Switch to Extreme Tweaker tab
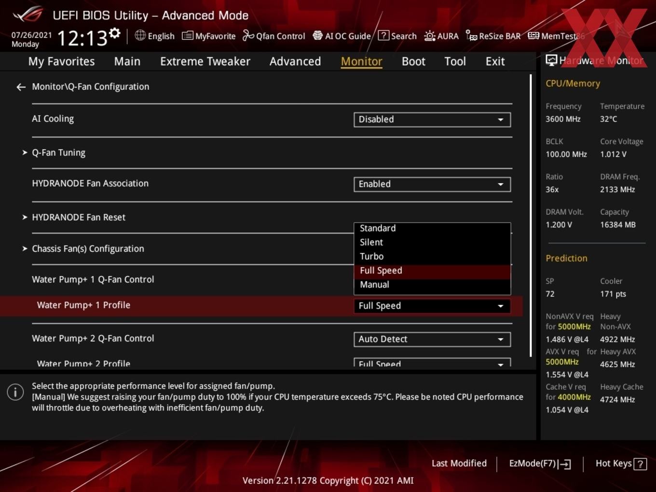The height and width of the screenshot is (492, 656). [x=205, y=61]
